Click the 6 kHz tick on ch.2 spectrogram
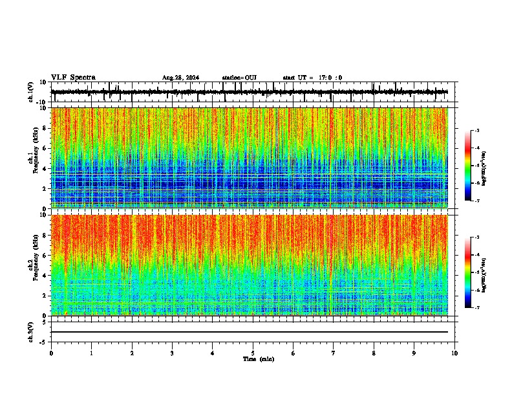 pyautogui.click(x=45, y=256)
